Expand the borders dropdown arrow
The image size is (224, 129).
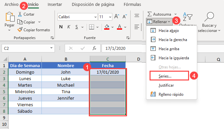click(x=97, y=27)
